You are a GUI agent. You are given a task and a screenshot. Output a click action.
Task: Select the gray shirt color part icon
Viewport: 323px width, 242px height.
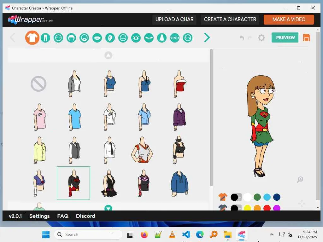pos(223,207)
